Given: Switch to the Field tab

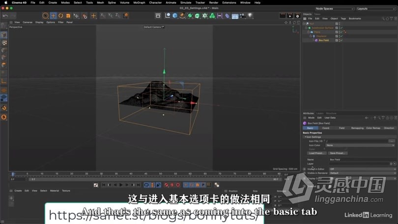Looking at the screenshot, I should [x=341, y=128].
